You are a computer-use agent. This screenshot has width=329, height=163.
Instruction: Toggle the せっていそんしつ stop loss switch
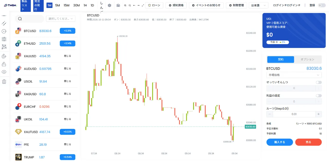coord(319,82)
